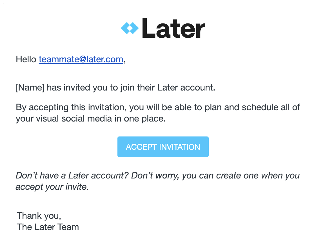The image size is (316, 247).
Task: Click the blue diamond Later logo icon
Action: [x=130, y=28]
